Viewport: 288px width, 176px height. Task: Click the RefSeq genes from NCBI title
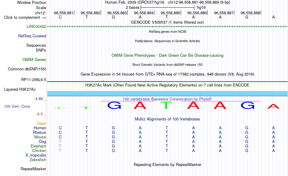click(x=167, y=32)
